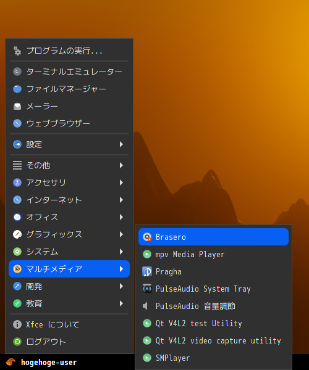309x370 pixels.
Task: Expand the オフィス submenu arrow
Action: [x=121, y=217]
